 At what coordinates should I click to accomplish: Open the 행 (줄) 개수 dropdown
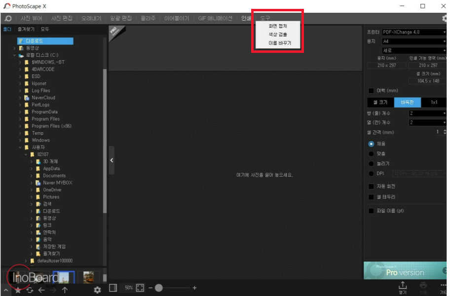(x=428, y=113)
